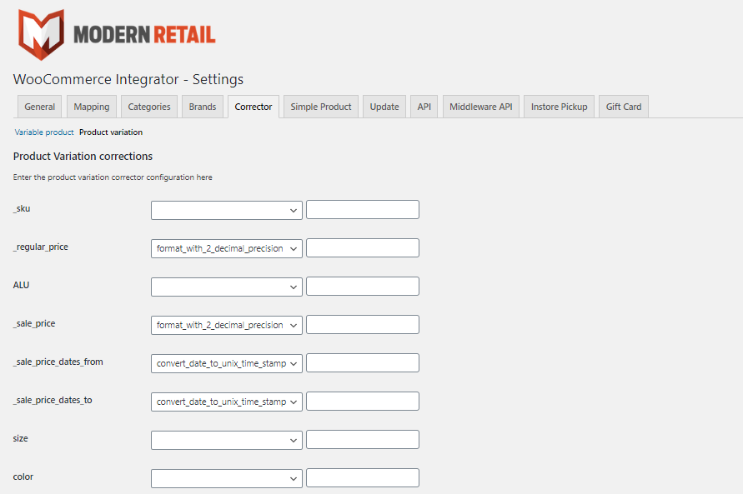The width and height of the screenshot is (743, 494).
Task: Click the 'WooCommerce Integrator - Settings' title
Action: pos(128,79)
